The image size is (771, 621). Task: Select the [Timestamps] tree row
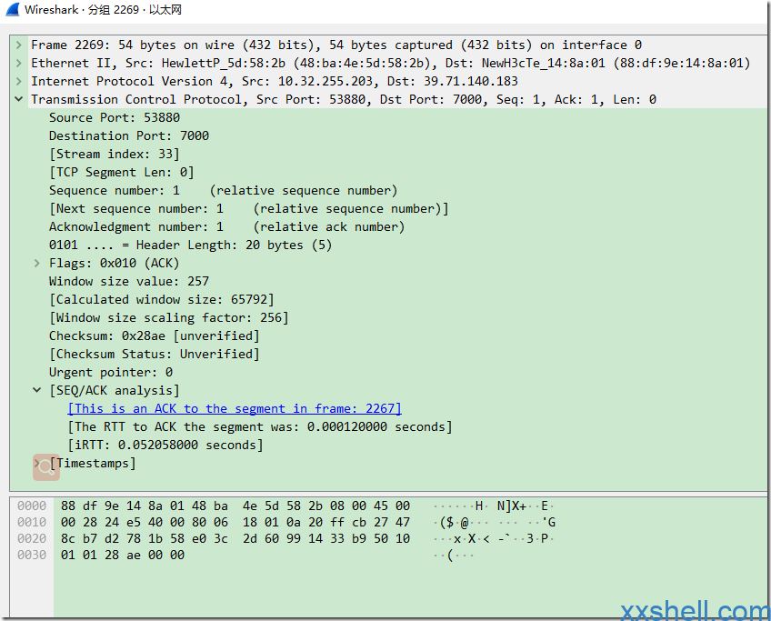click(x=93, y=464)
